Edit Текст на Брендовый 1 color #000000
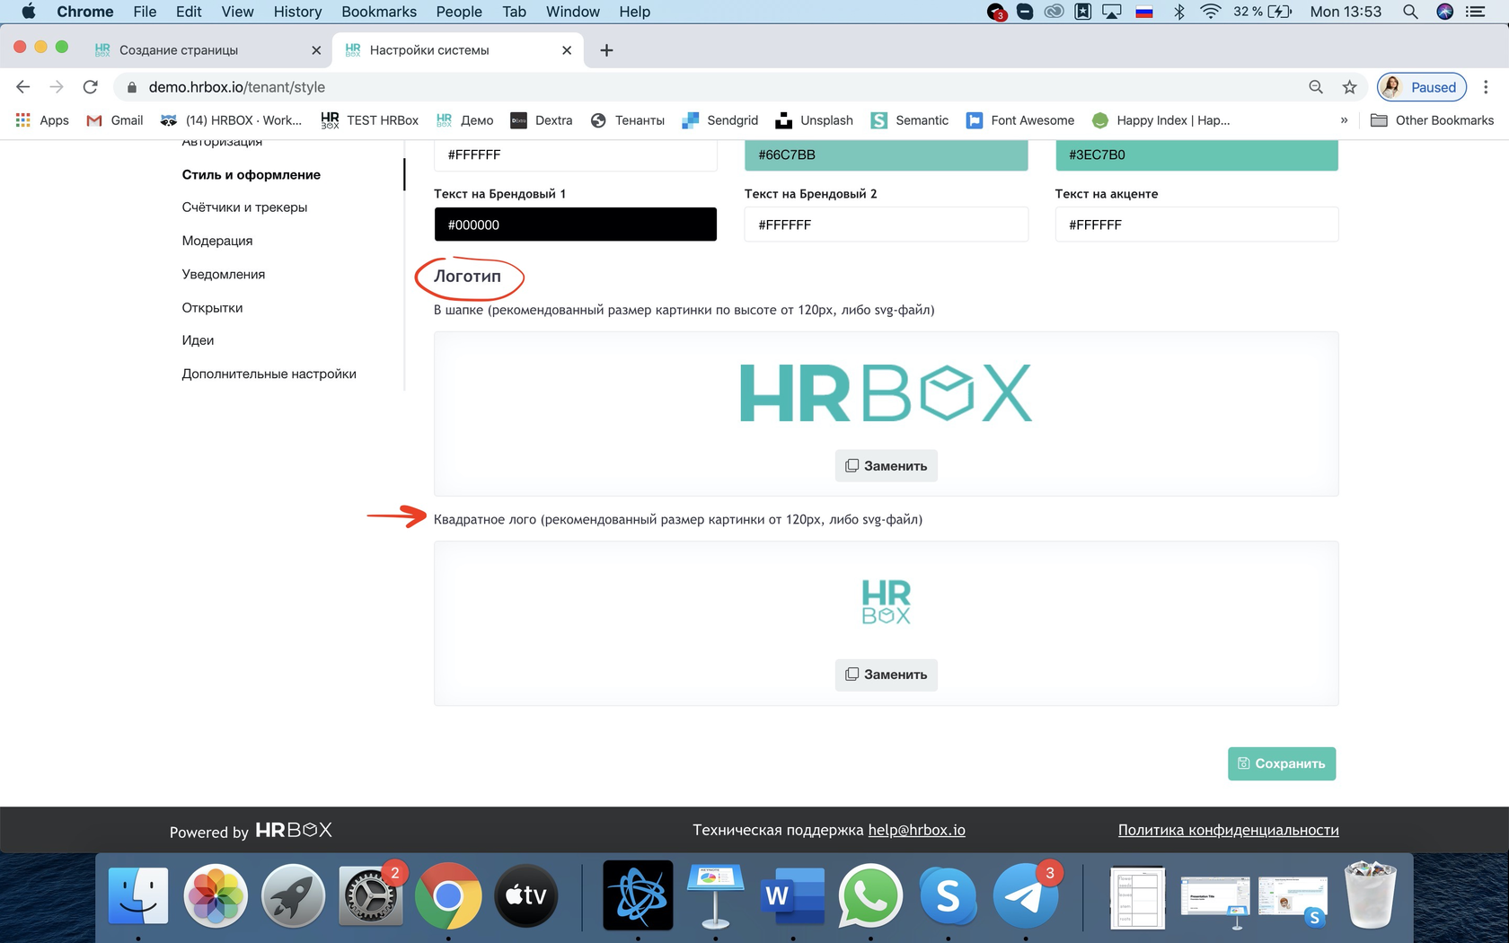Screen dimensions: 1509x943 click(575, 225)
